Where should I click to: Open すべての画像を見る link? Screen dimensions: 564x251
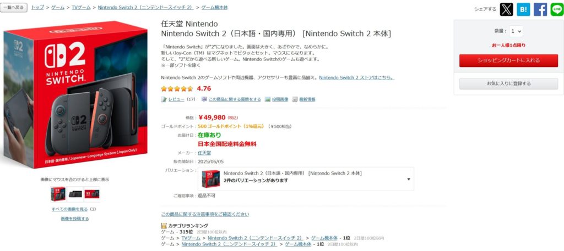point(69,209)
